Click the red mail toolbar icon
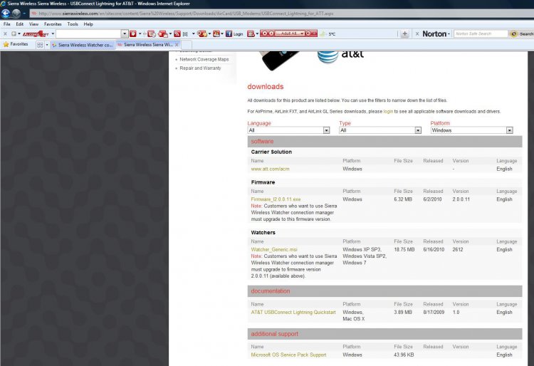 [251, 33]
